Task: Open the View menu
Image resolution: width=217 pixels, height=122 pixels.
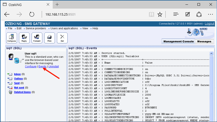Action: (85, 28)
